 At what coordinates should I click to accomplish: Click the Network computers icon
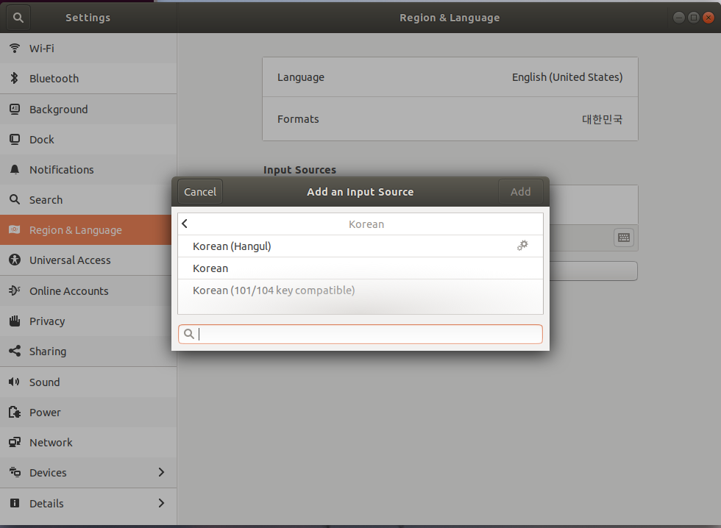[15, 442]
